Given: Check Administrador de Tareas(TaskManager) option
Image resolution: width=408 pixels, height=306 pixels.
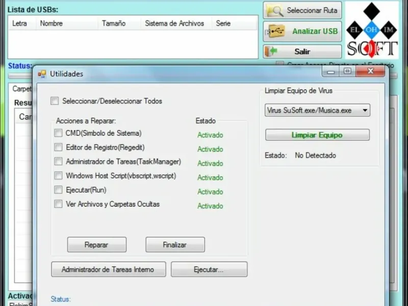Looking at the screenshot, I should 58,162.
